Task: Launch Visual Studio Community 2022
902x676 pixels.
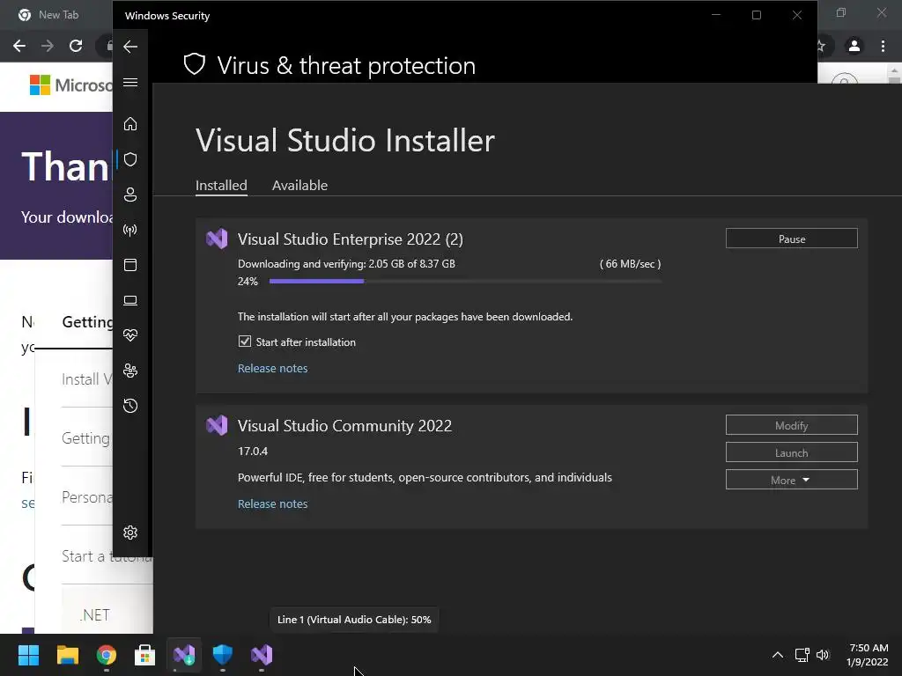Action: tap(791, 452)
